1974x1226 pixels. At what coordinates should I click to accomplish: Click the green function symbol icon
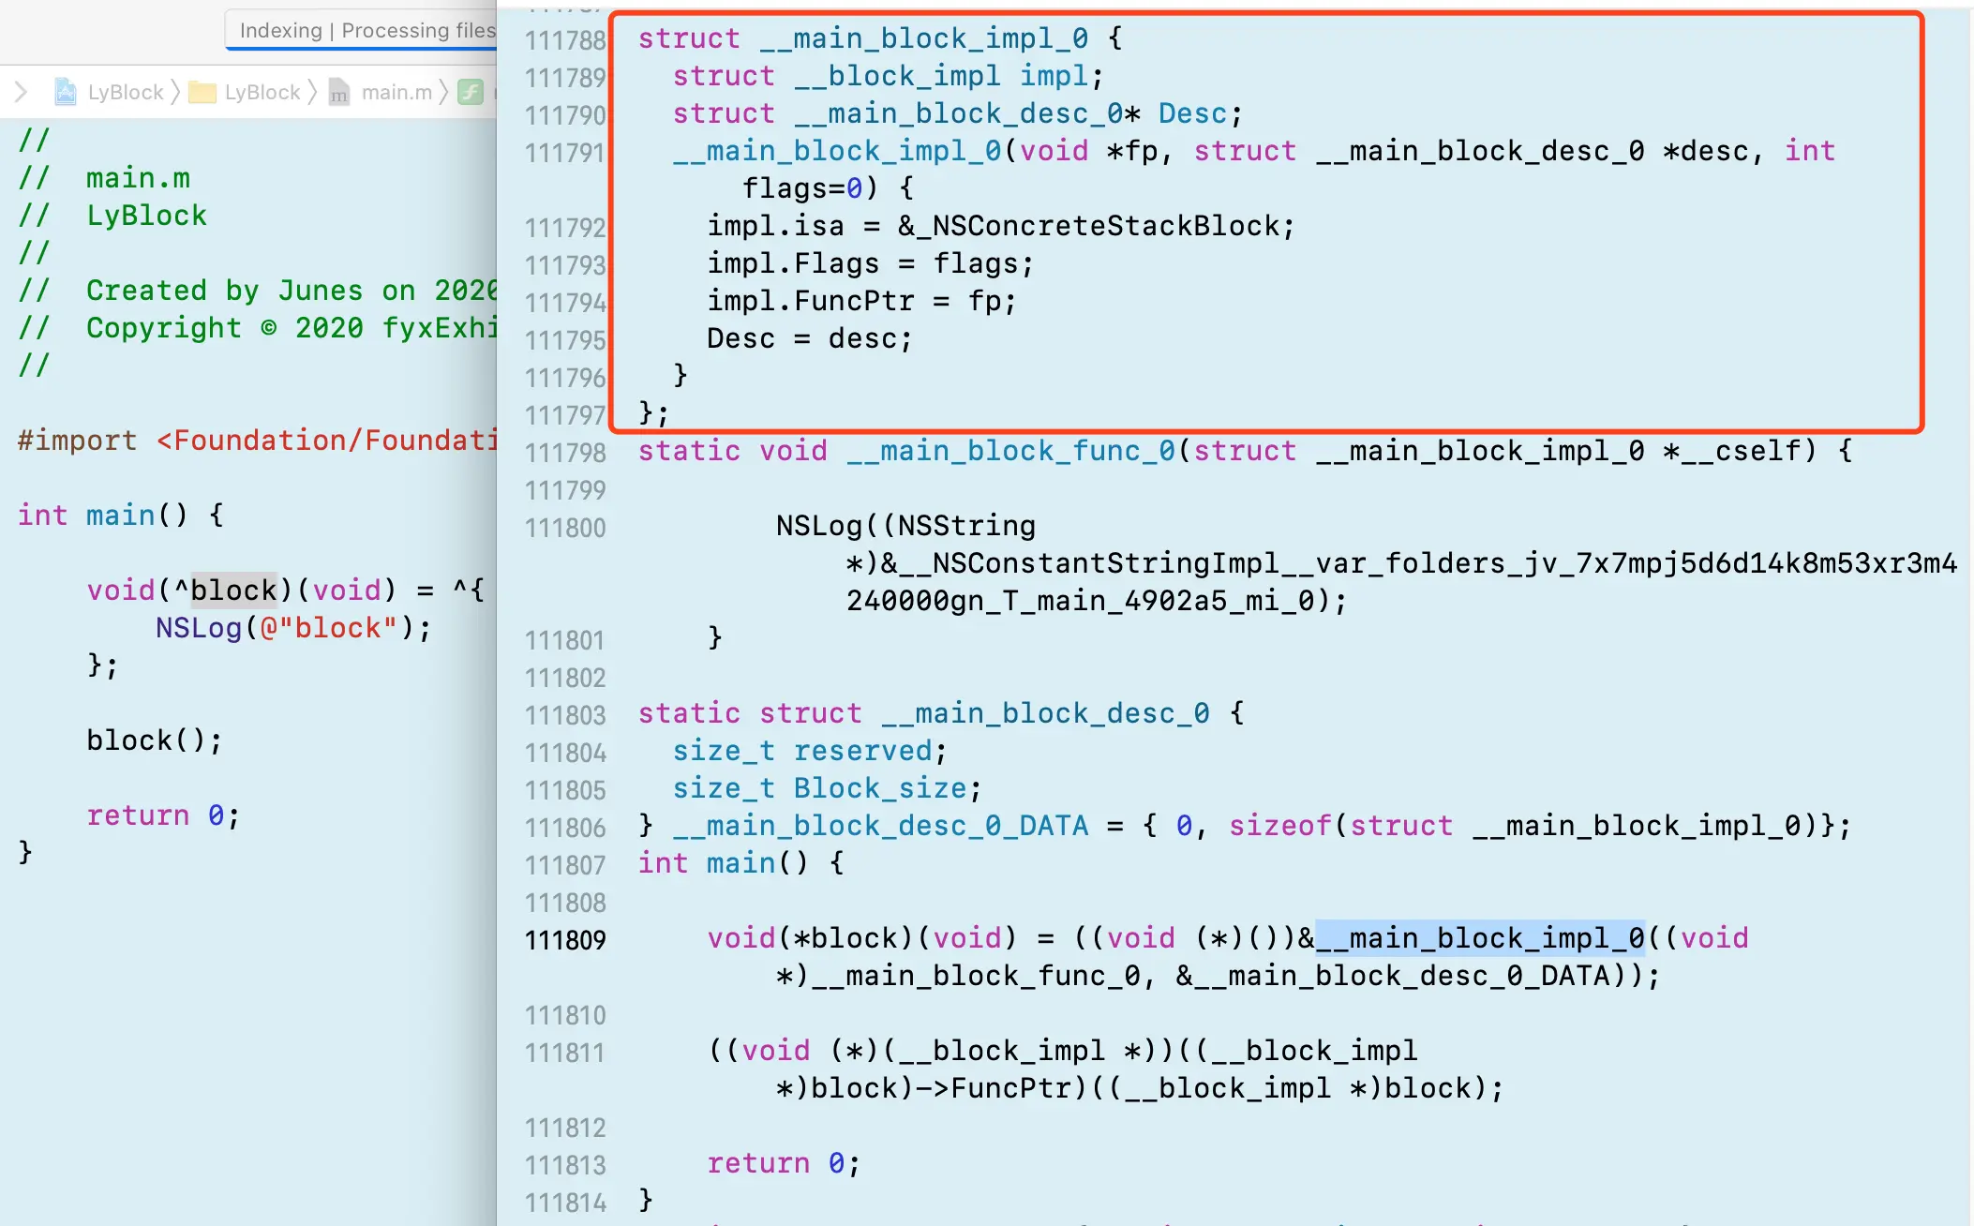tap(471, 92)
